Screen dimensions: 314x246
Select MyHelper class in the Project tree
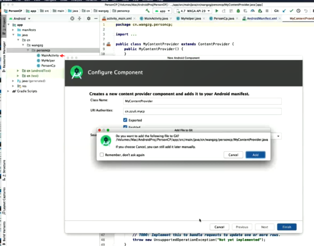tap(48, 61)
